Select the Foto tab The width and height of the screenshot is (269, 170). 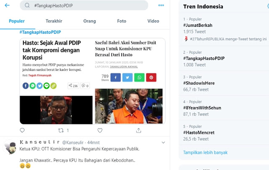click(x=121, y=21)
